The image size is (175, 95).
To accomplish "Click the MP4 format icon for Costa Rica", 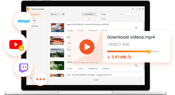I will point(68,69).
